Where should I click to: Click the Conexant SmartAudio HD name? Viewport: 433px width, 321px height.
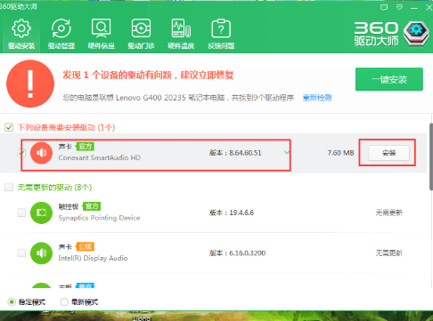coord(100,157)
